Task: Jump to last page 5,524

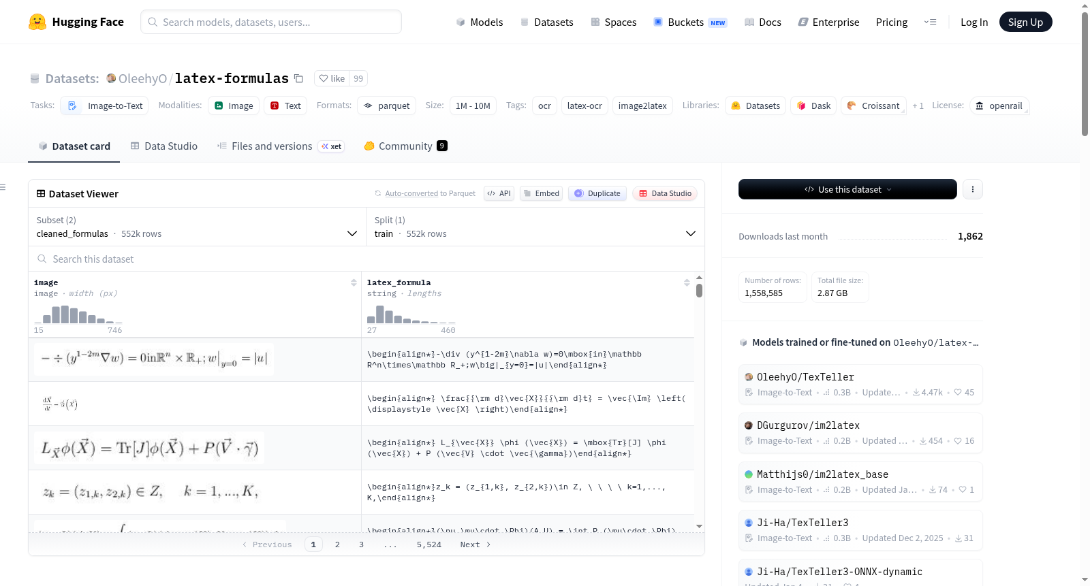Action: [x=429, y=544]
